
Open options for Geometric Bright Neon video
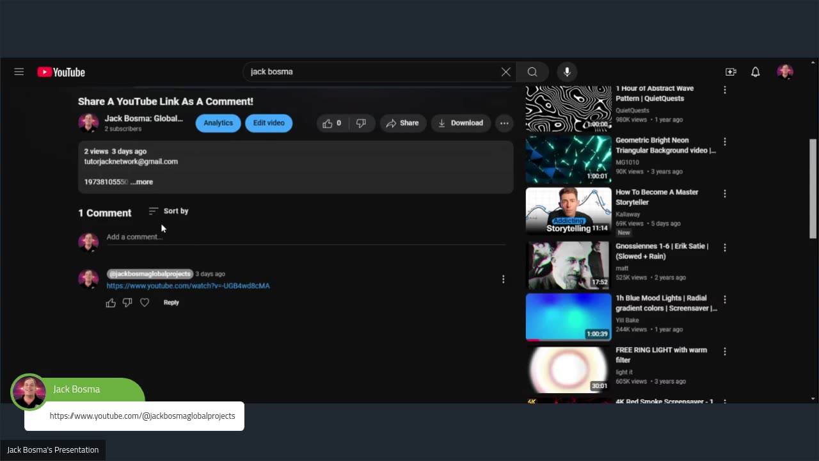725,141
